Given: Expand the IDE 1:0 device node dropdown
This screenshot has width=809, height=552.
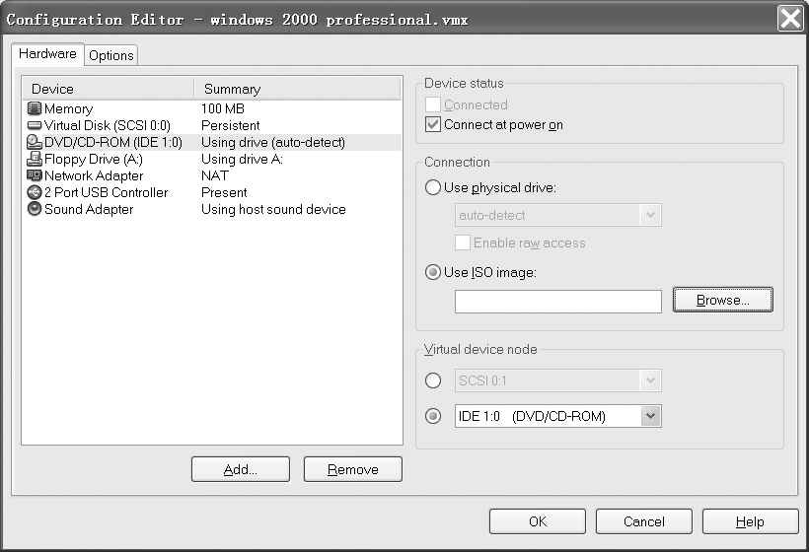Looking at the screenshot, I should click(x=650, y=417).
